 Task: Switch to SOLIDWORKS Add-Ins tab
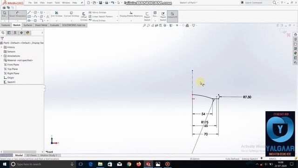tap(74, 25)
